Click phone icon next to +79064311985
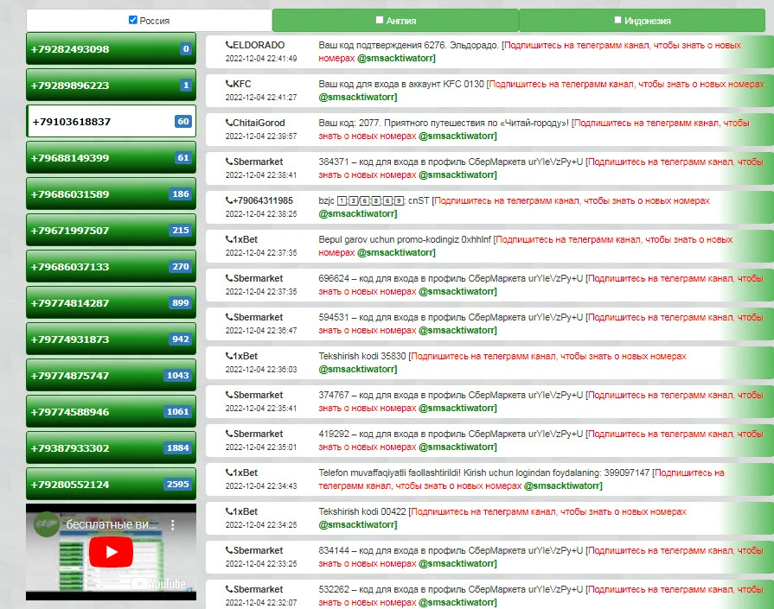Viewport: 774px width, 609px height. coord(229,200)
